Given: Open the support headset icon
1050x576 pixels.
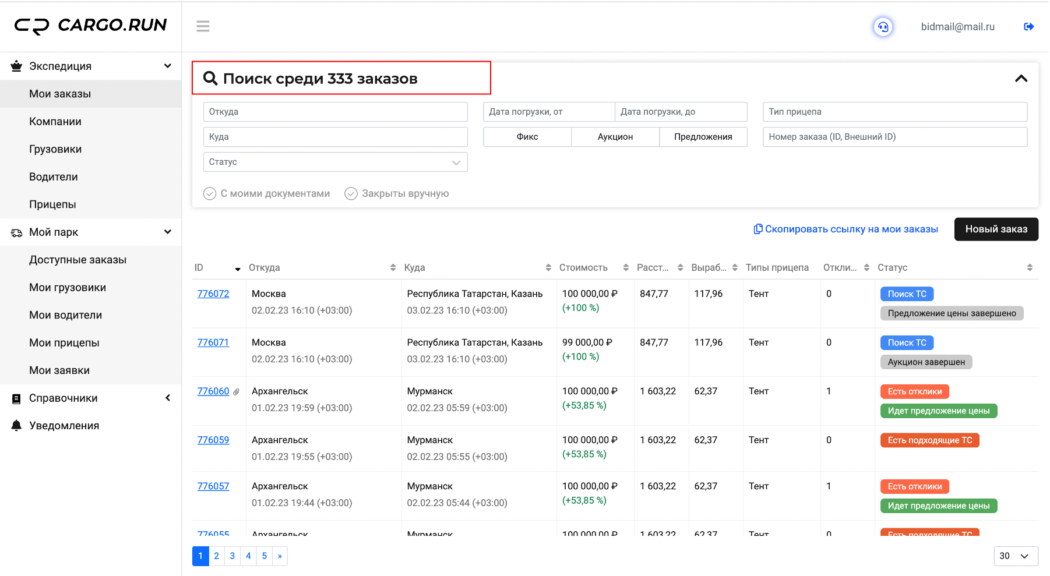Looking at the screenshot, I should click(883, 27).
